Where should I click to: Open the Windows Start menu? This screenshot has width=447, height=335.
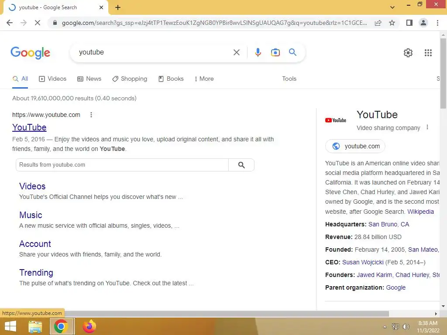point(10,326)
